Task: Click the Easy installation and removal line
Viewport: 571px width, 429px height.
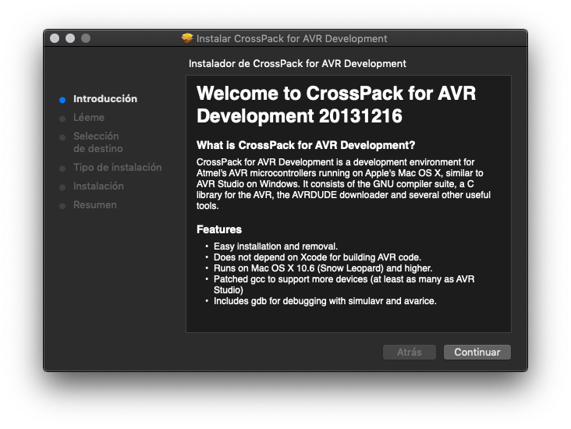Action: tap(275, 246)
